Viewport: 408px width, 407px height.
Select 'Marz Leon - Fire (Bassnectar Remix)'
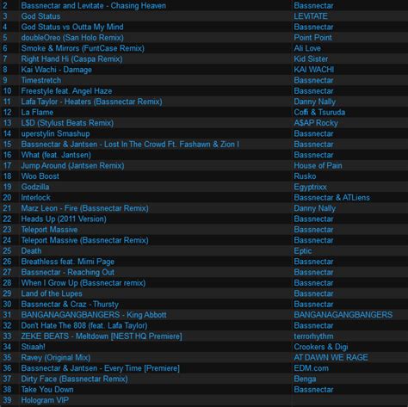coord(84,208)
